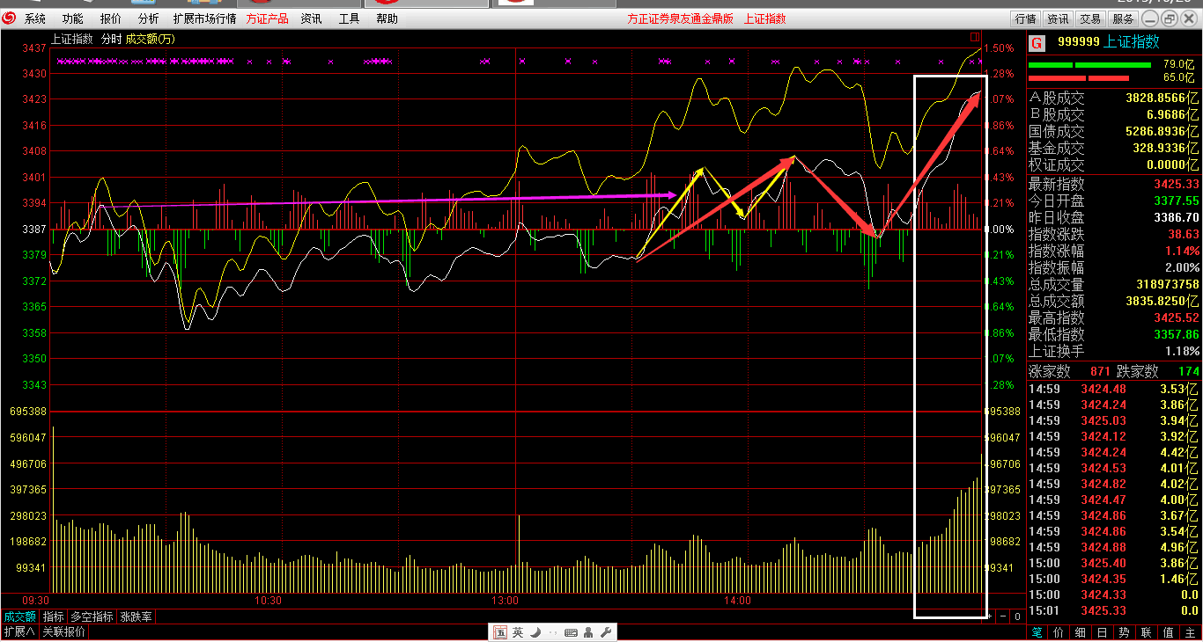1203x642 pixels.
Task: Open the 扩展市场行情 menu
Action: [x=204, y=18]
